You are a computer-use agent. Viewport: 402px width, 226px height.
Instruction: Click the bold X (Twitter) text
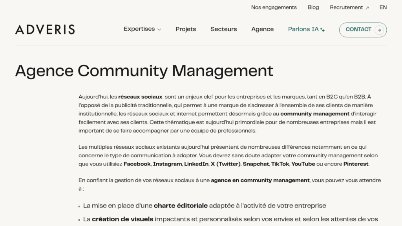[x=225, y=164]
